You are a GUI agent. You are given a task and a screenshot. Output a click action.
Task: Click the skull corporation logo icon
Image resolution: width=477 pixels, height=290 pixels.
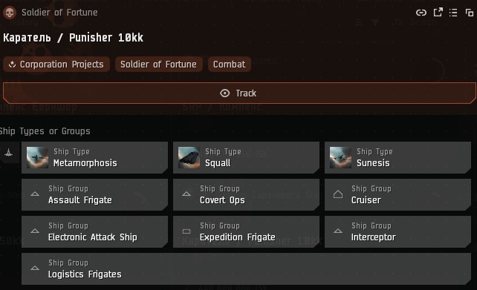point(10,13)
